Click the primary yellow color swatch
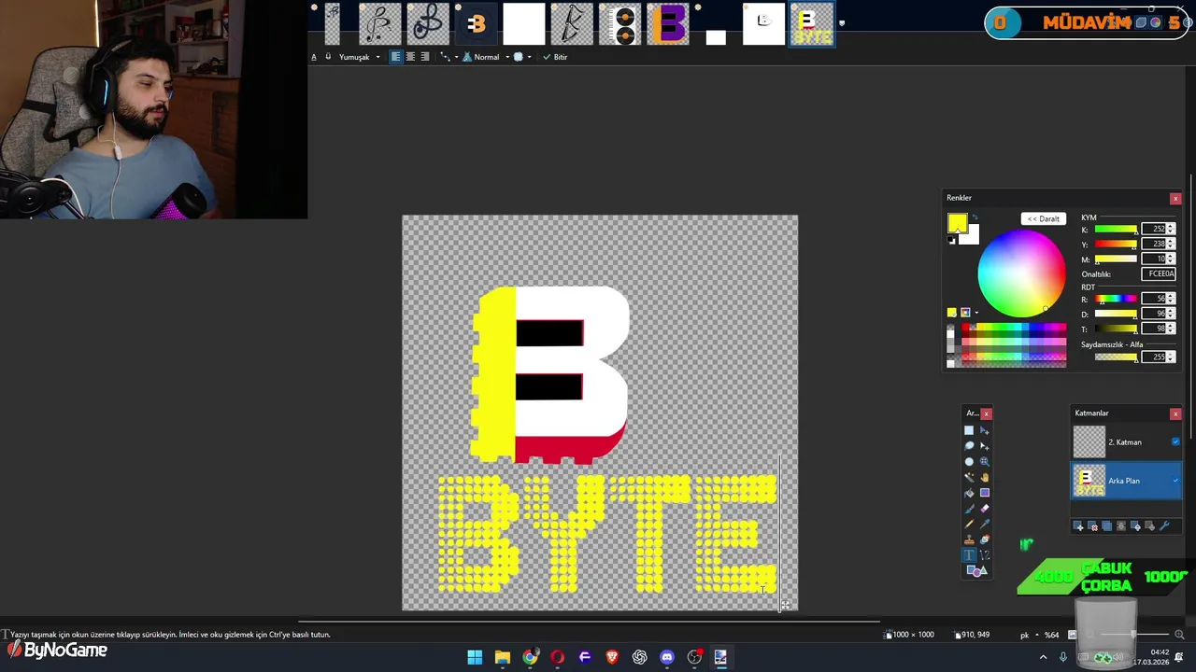This screenshot has width=1196, height=672. point(957,223)
